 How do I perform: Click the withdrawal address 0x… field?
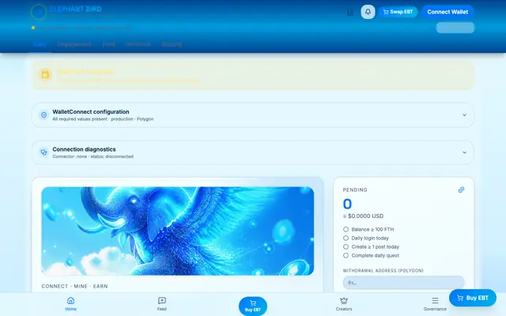(403, 283)
